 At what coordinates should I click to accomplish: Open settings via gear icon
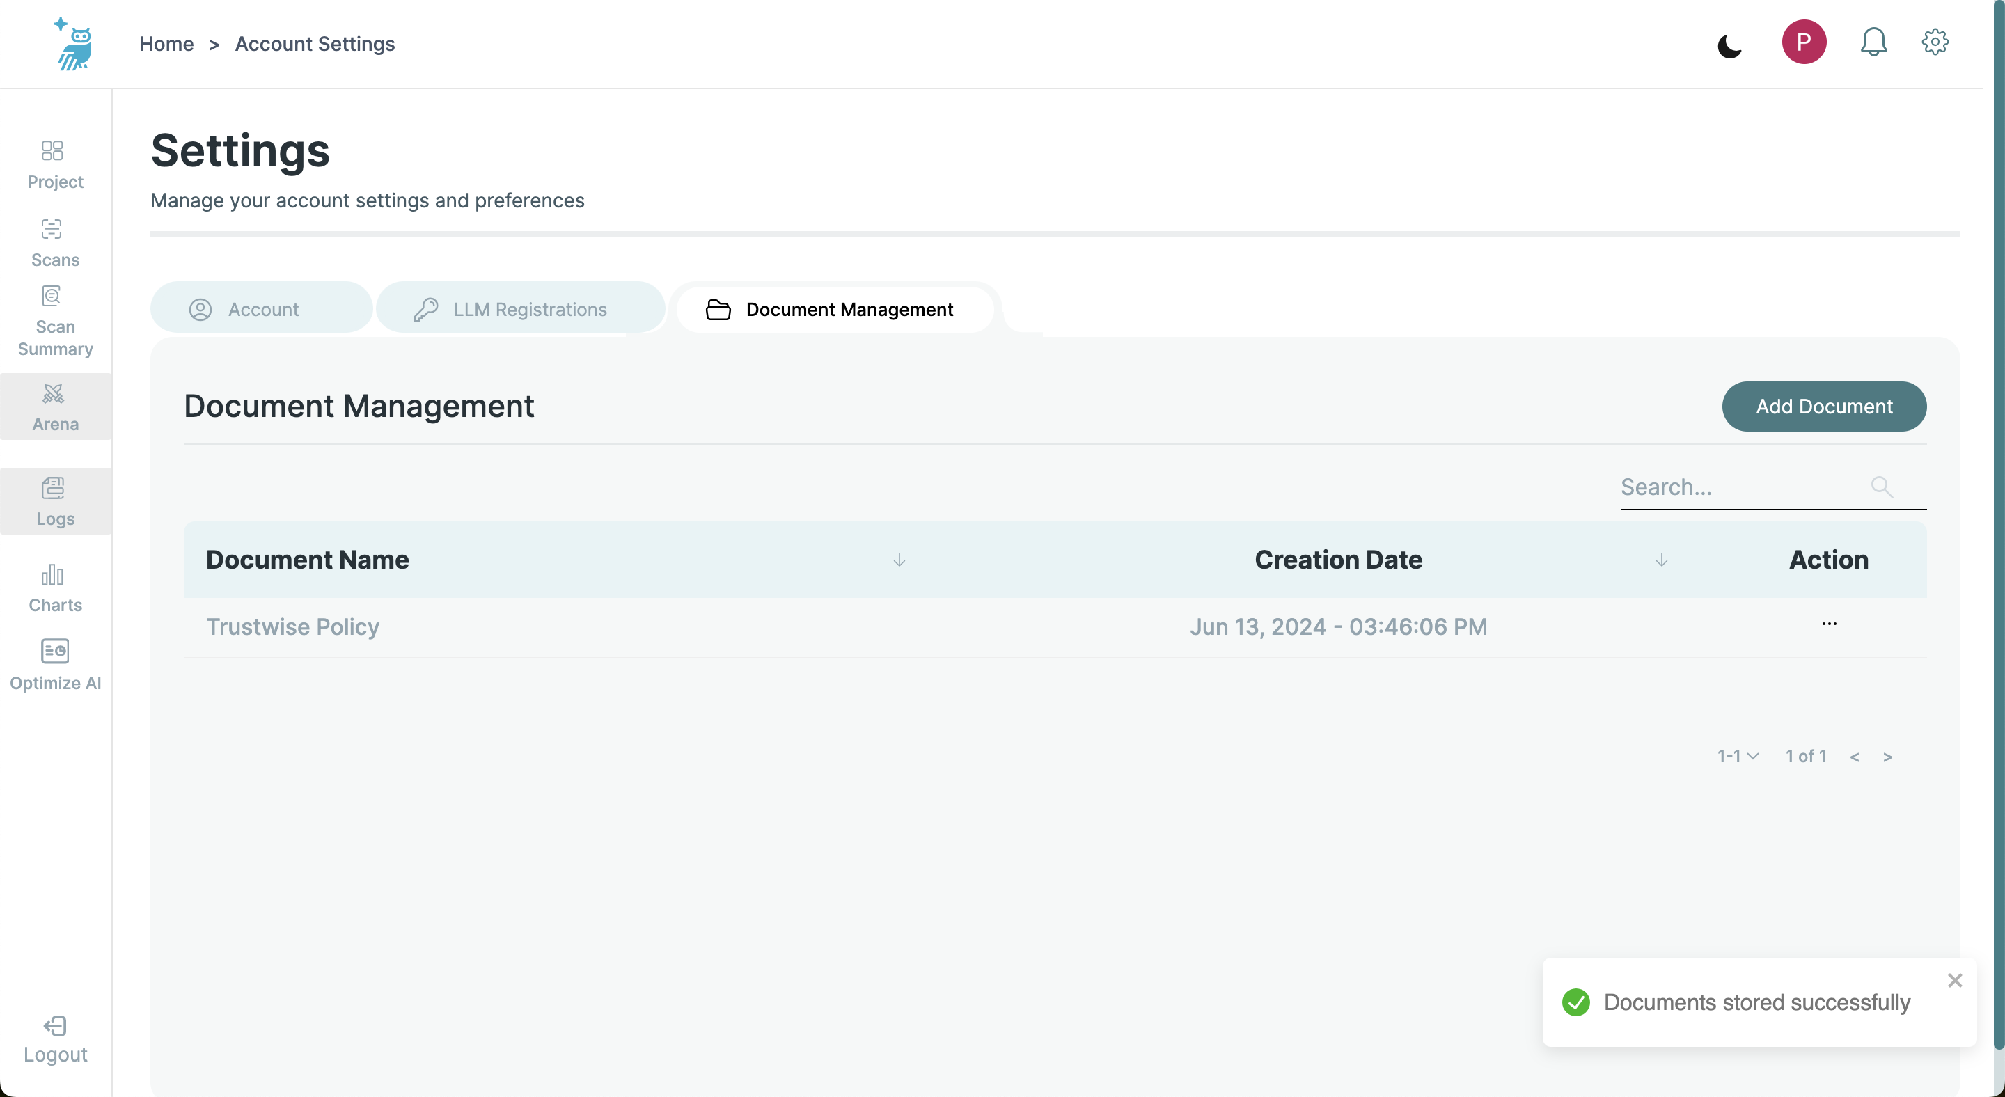[x=1935, y=42]
